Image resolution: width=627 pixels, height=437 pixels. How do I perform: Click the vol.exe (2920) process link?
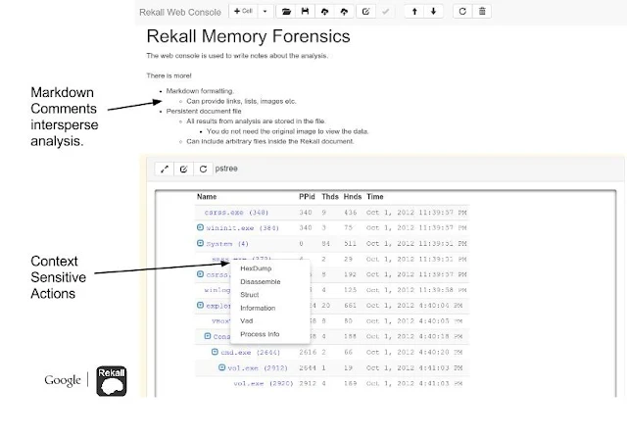point(264,383)
